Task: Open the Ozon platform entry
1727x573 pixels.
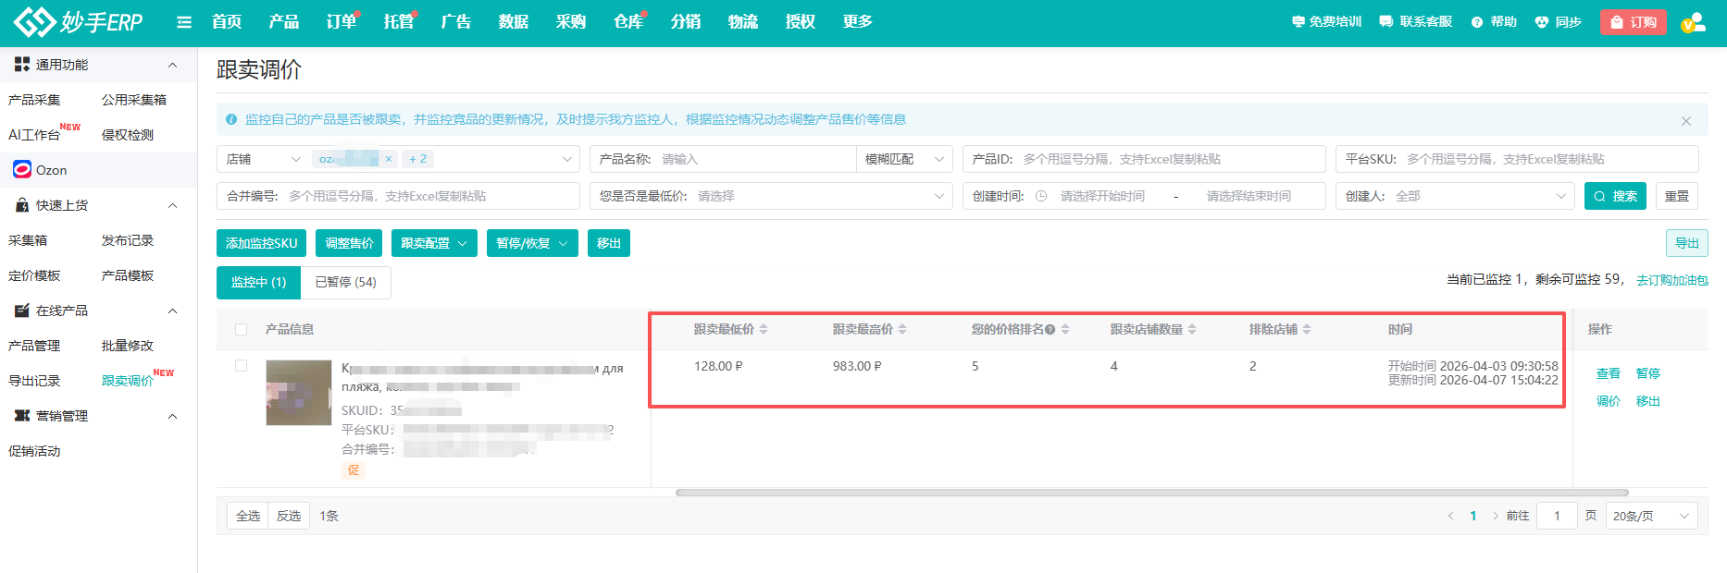Action: [x=40, y=170]
